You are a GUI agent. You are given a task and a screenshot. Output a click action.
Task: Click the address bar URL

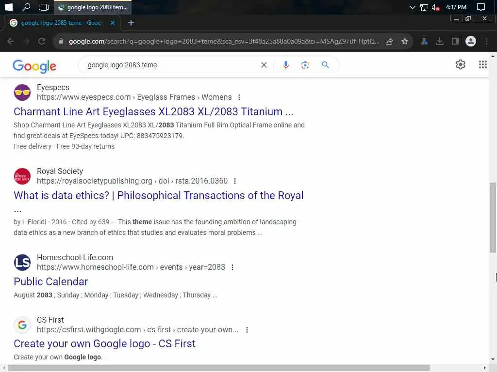(x=224, y=42)
